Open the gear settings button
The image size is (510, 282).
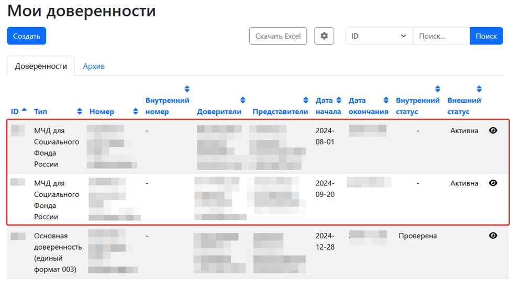tap(324, 36)
